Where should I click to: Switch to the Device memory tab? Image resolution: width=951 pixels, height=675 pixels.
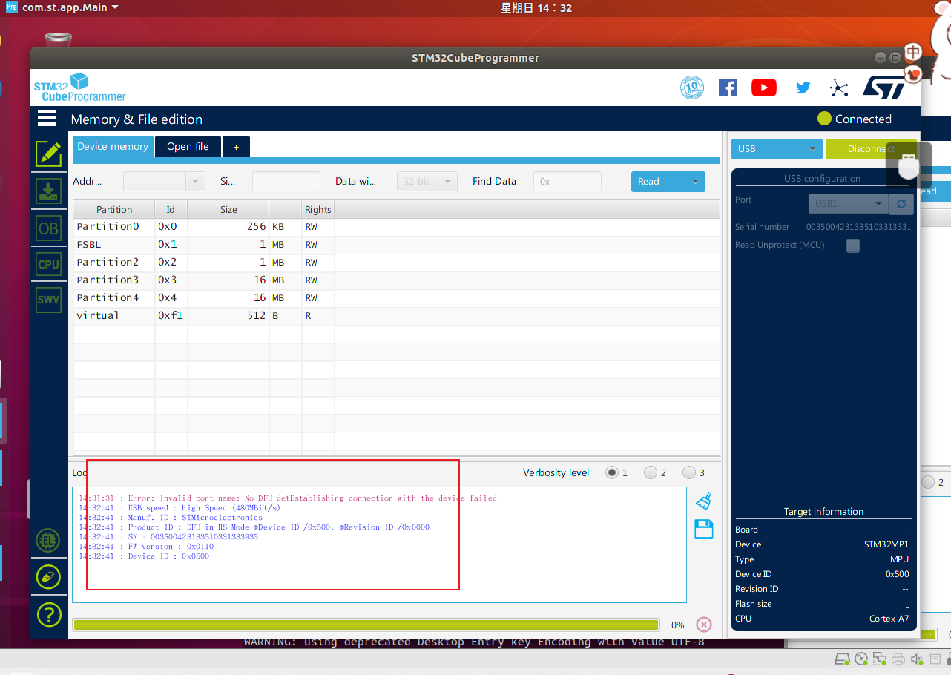coord(113,146)
